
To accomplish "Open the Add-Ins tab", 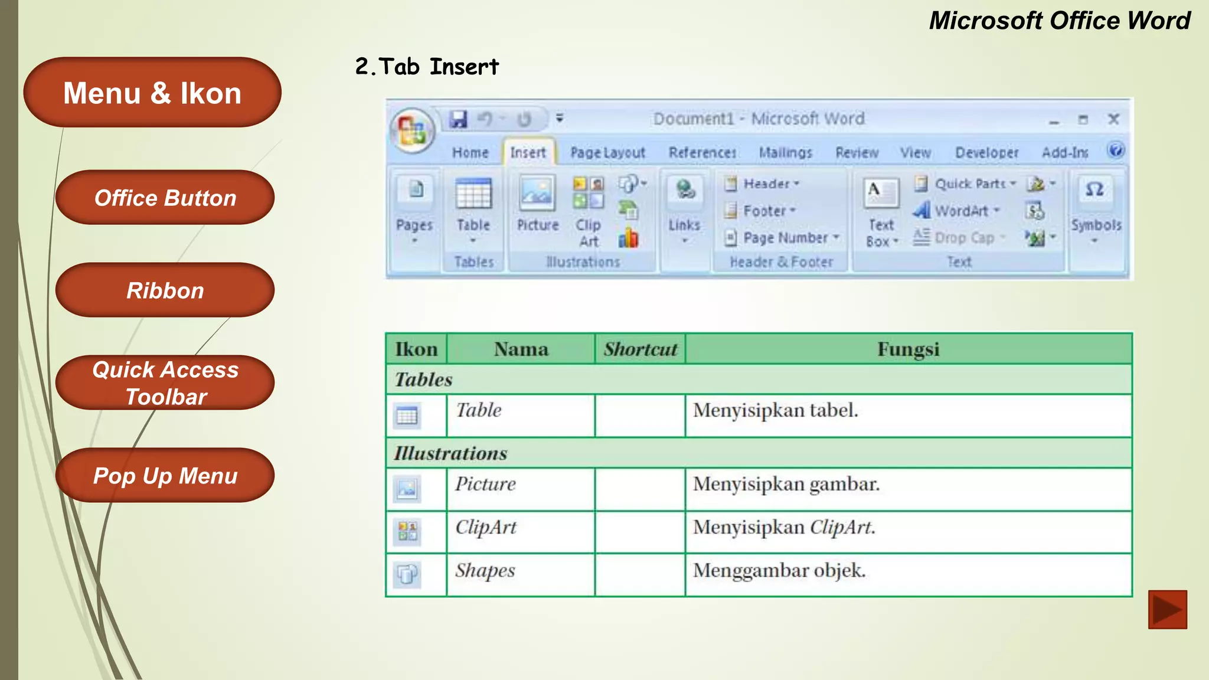I will tap(1065, 153).
